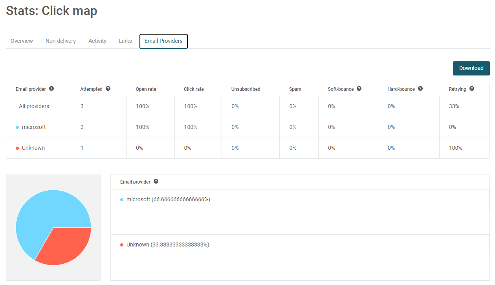Open the Non-delivery tab
Image resolution: width=495 pixels, height=285 pixels.
[x=60, y=41]
